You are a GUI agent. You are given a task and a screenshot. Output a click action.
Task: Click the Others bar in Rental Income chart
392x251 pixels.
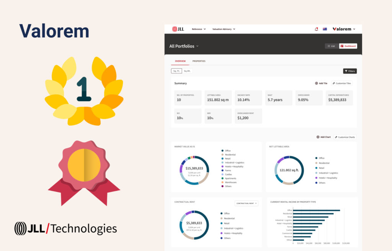(299, 240)
